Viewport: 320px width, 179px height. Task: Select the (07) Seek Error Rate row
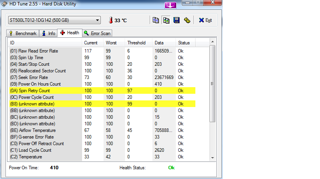tap(102, 77)
